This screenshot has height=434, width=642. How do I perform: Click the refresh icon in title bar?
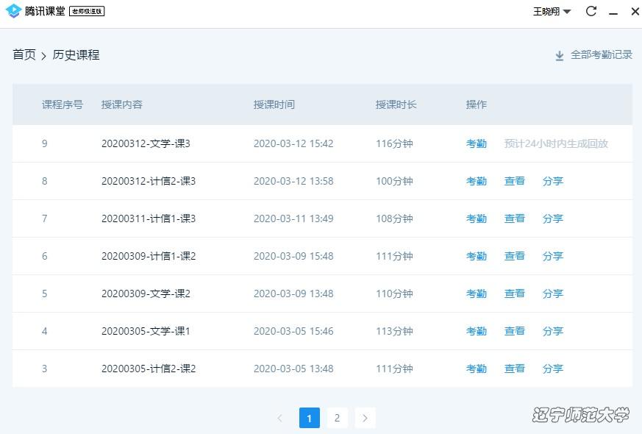(591, 11)
